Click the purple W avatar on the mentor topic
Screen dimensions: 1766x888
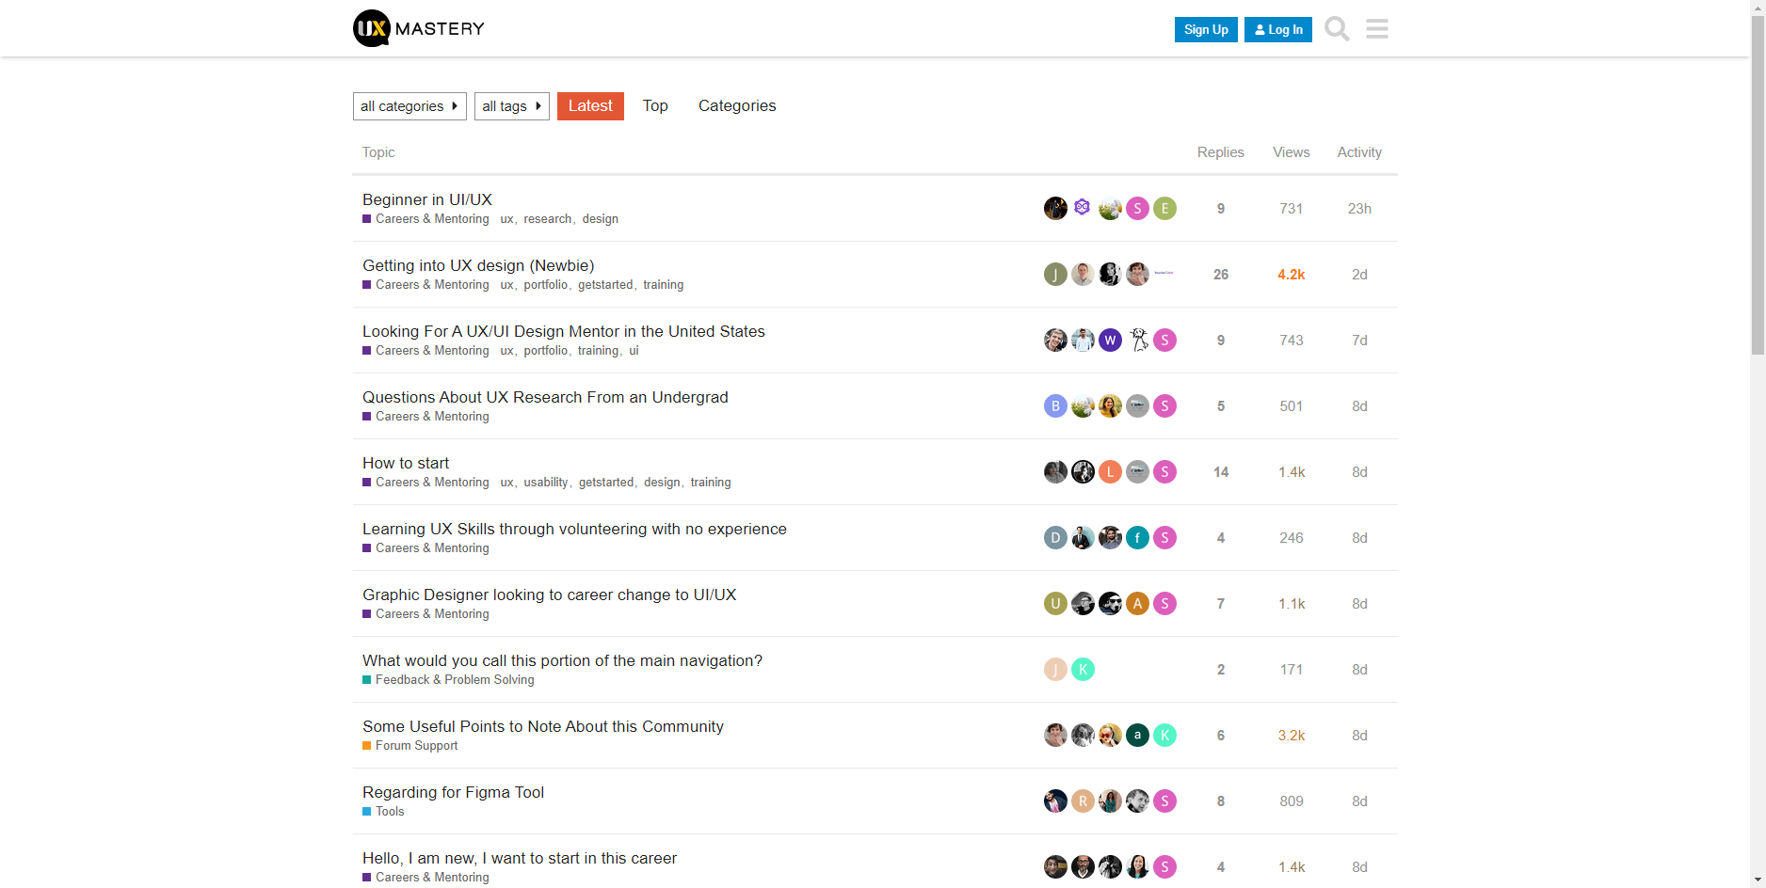tap(1111, 340)
